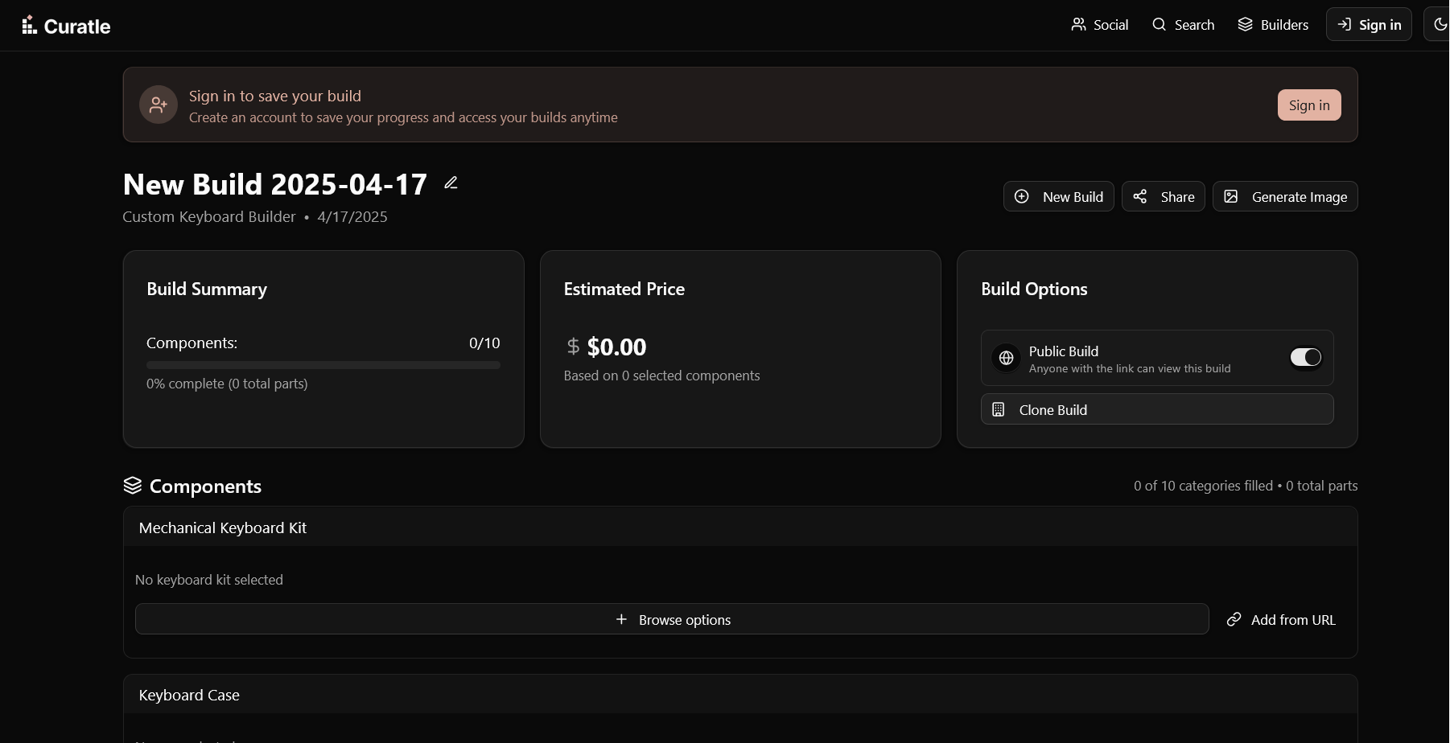The width and height of the screenshot is (1450, 743).
Task: Open Browse options for keyboard kit
Action: point(672,619)
